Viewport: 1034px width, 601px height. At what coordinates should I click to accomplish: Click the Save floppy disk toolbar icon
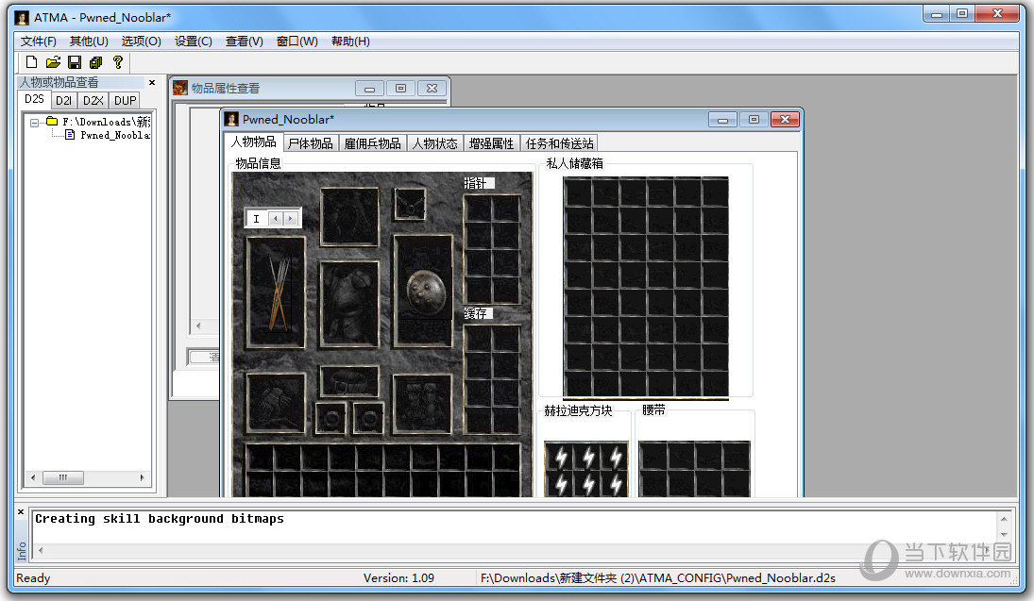tap(75, 62)
